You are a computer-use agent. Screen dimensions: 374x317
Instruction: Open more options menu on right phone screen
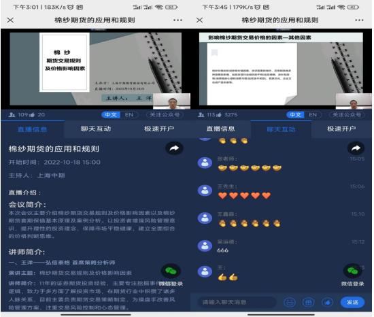coord(359,20)
